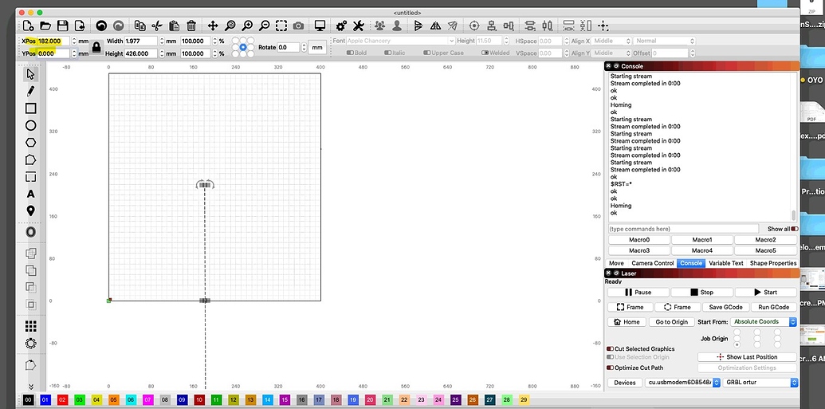
Task: Toggle Optimize Cut Path switch
Action: click(610, 368)
